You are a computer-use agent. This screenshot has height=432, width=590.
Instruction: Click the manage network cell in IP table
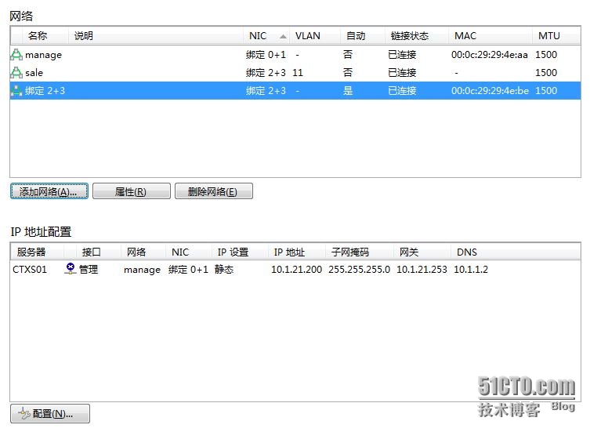click(142, 270)
